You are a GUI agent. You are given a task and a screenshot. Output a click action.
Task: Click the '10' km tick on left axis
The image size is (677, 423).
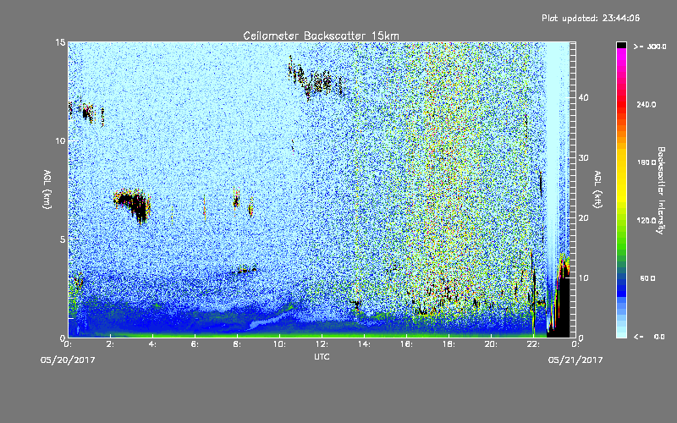tap(60, 140)
